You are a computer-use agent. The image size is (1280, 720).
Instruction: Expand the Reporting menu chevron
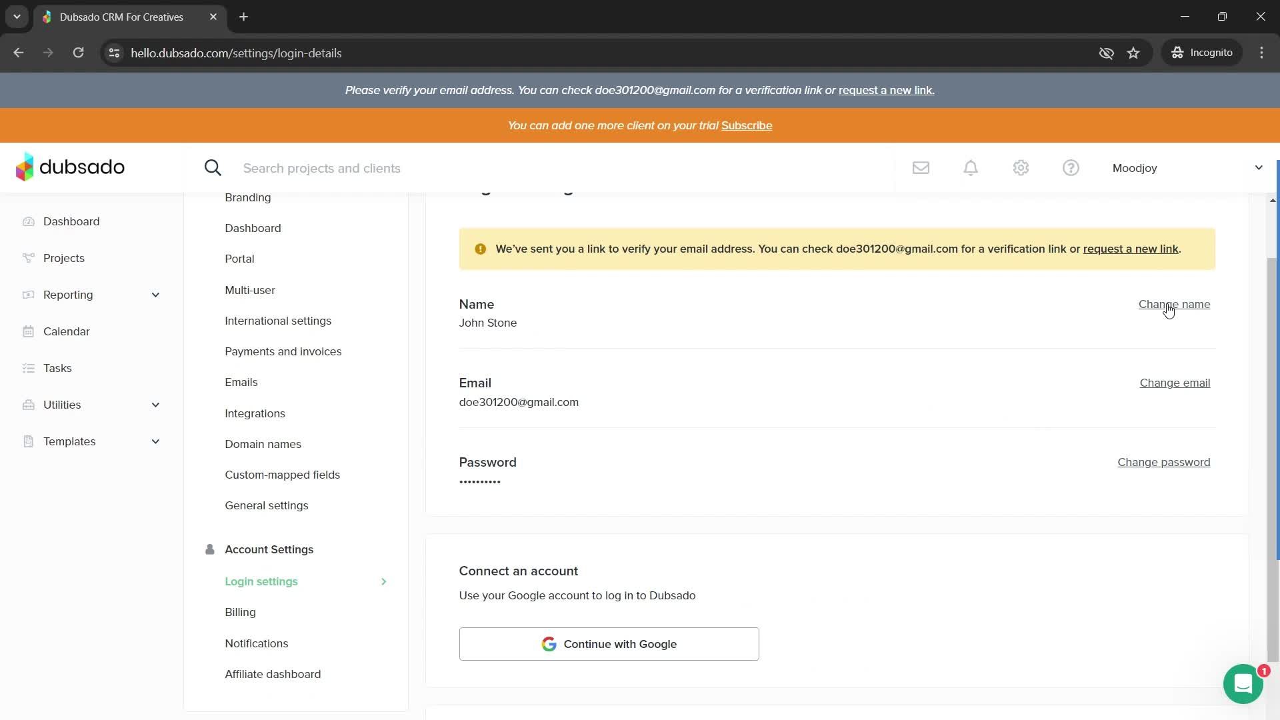(x=155, y=295)
